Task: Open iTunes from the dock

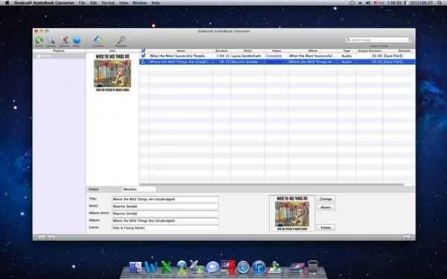Action: pos(259,267)
